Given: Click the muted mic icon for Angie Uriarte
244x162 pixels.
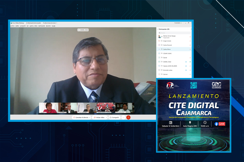Looking at the screenshot, I should coord(190,40).
